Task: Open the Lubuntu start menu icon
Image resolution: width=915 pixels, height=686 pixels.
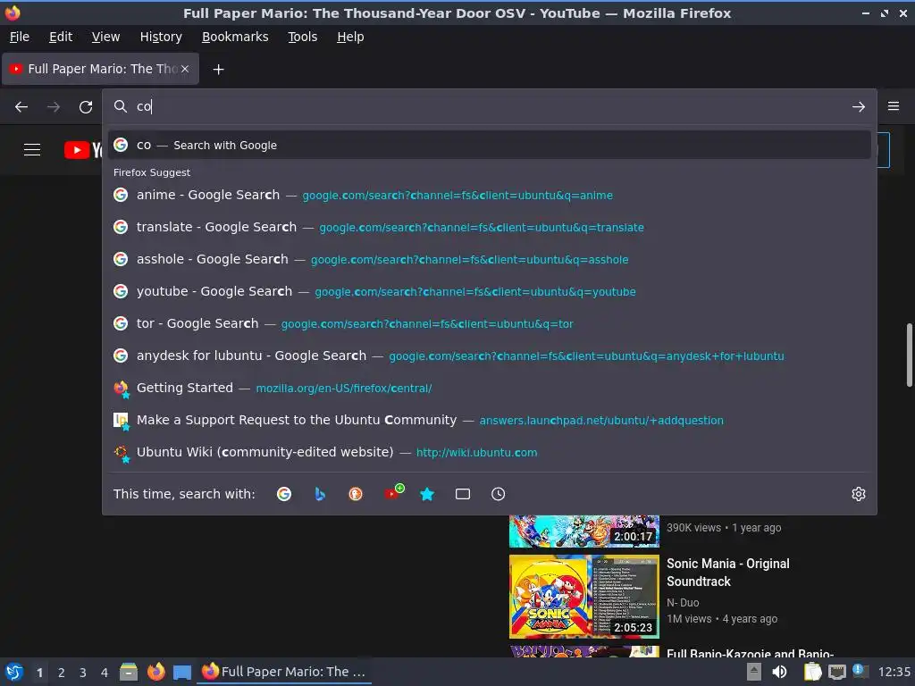Action: click(14, 672)
